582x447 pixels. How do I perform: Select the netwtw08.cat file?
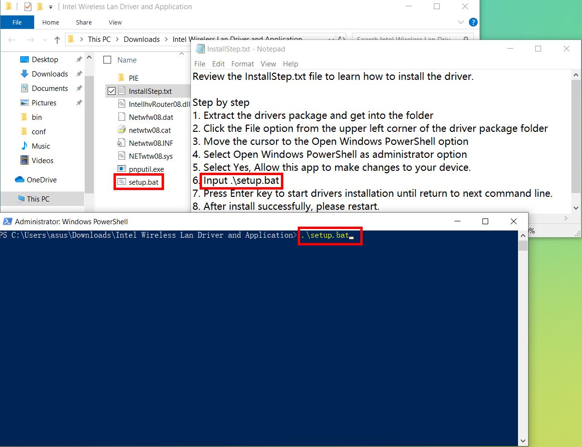tap(150, 130)
